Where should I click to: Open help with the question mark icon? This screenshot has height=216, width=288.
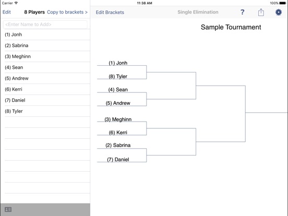pos(242,12)
